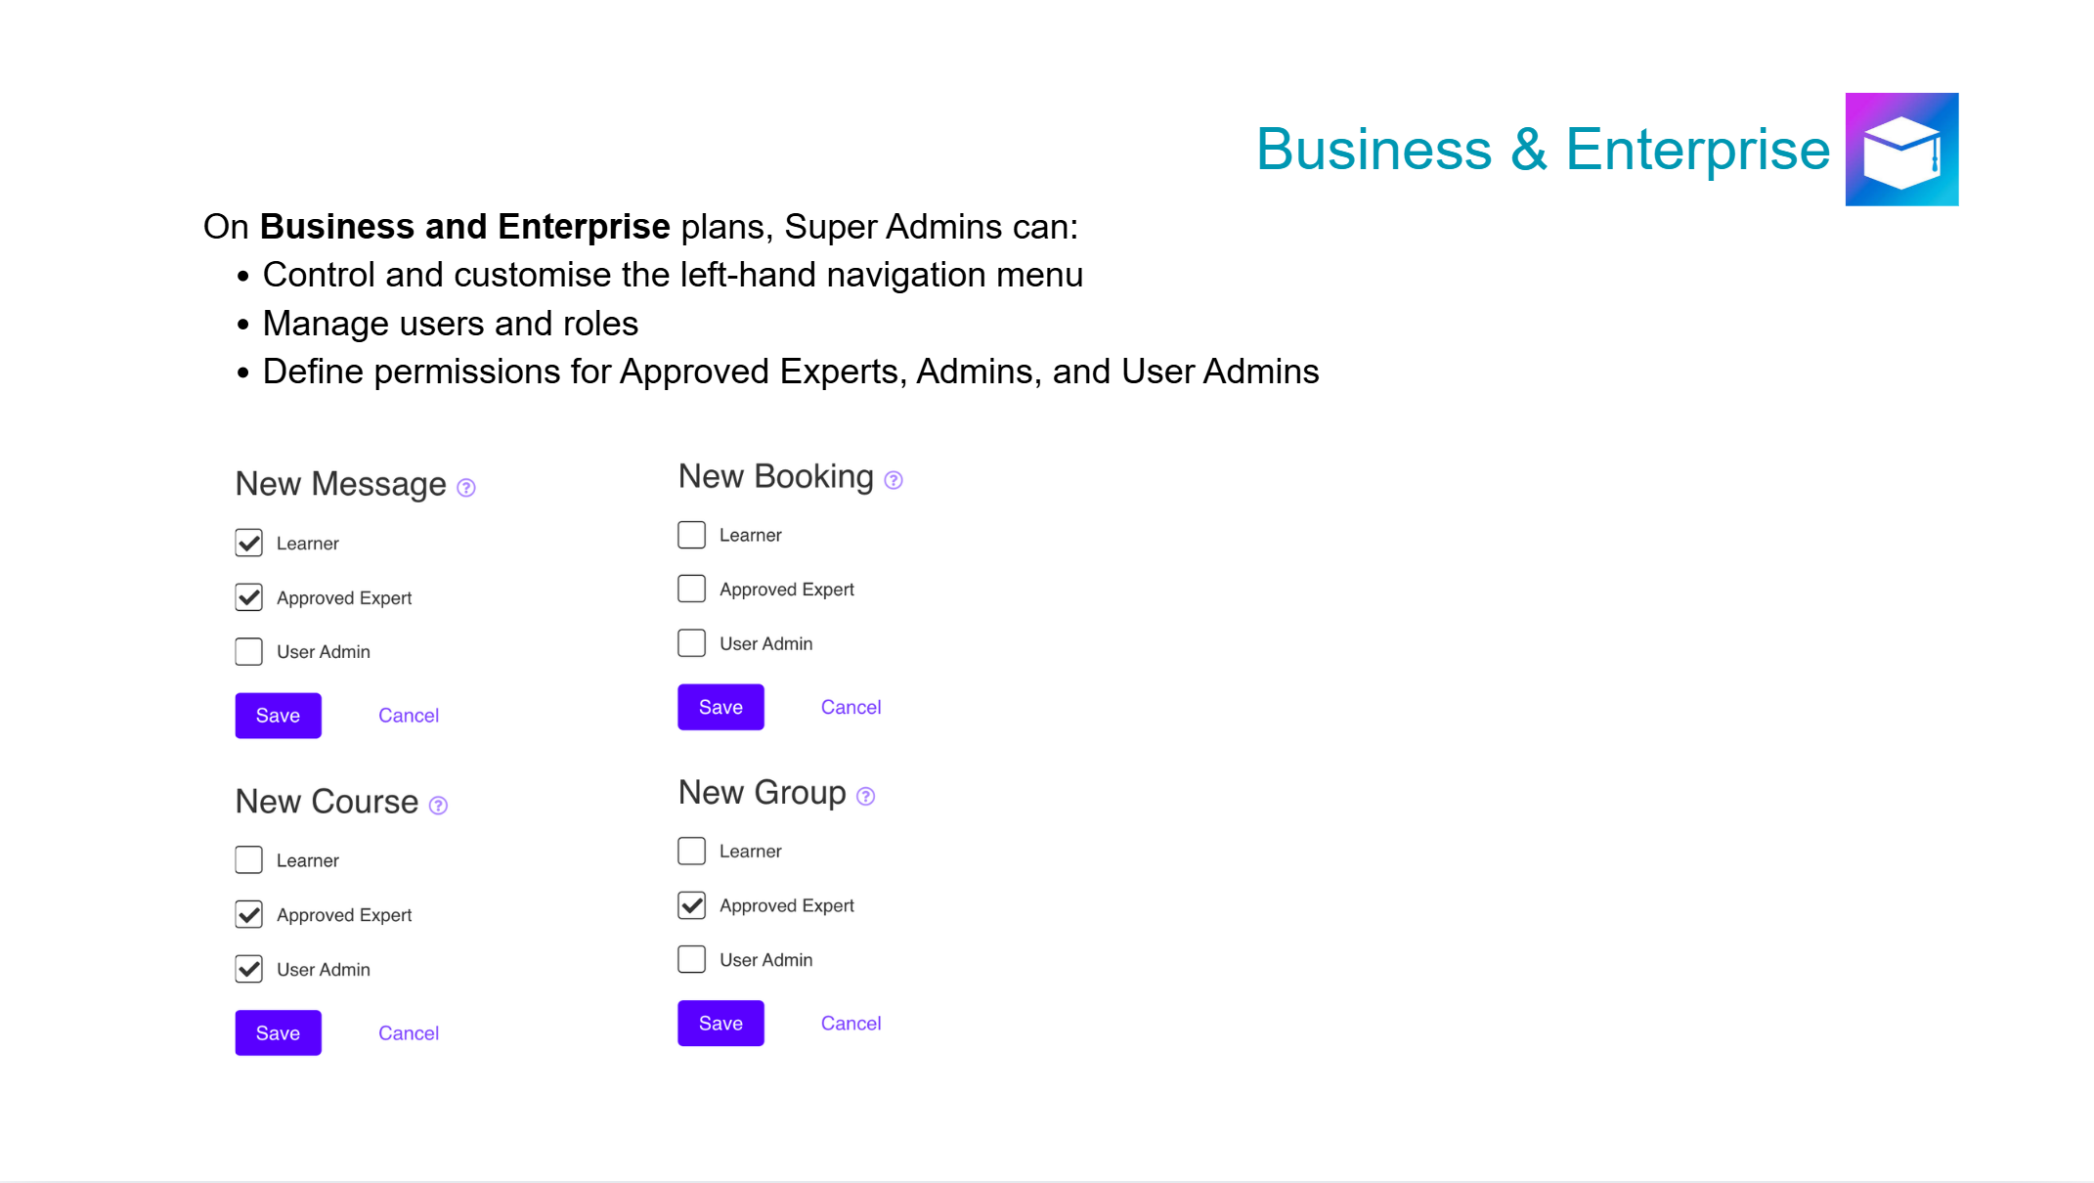Screen dimensions: 2094x1183
Task: Save the New Message permissions
Action: pos(279,716)
